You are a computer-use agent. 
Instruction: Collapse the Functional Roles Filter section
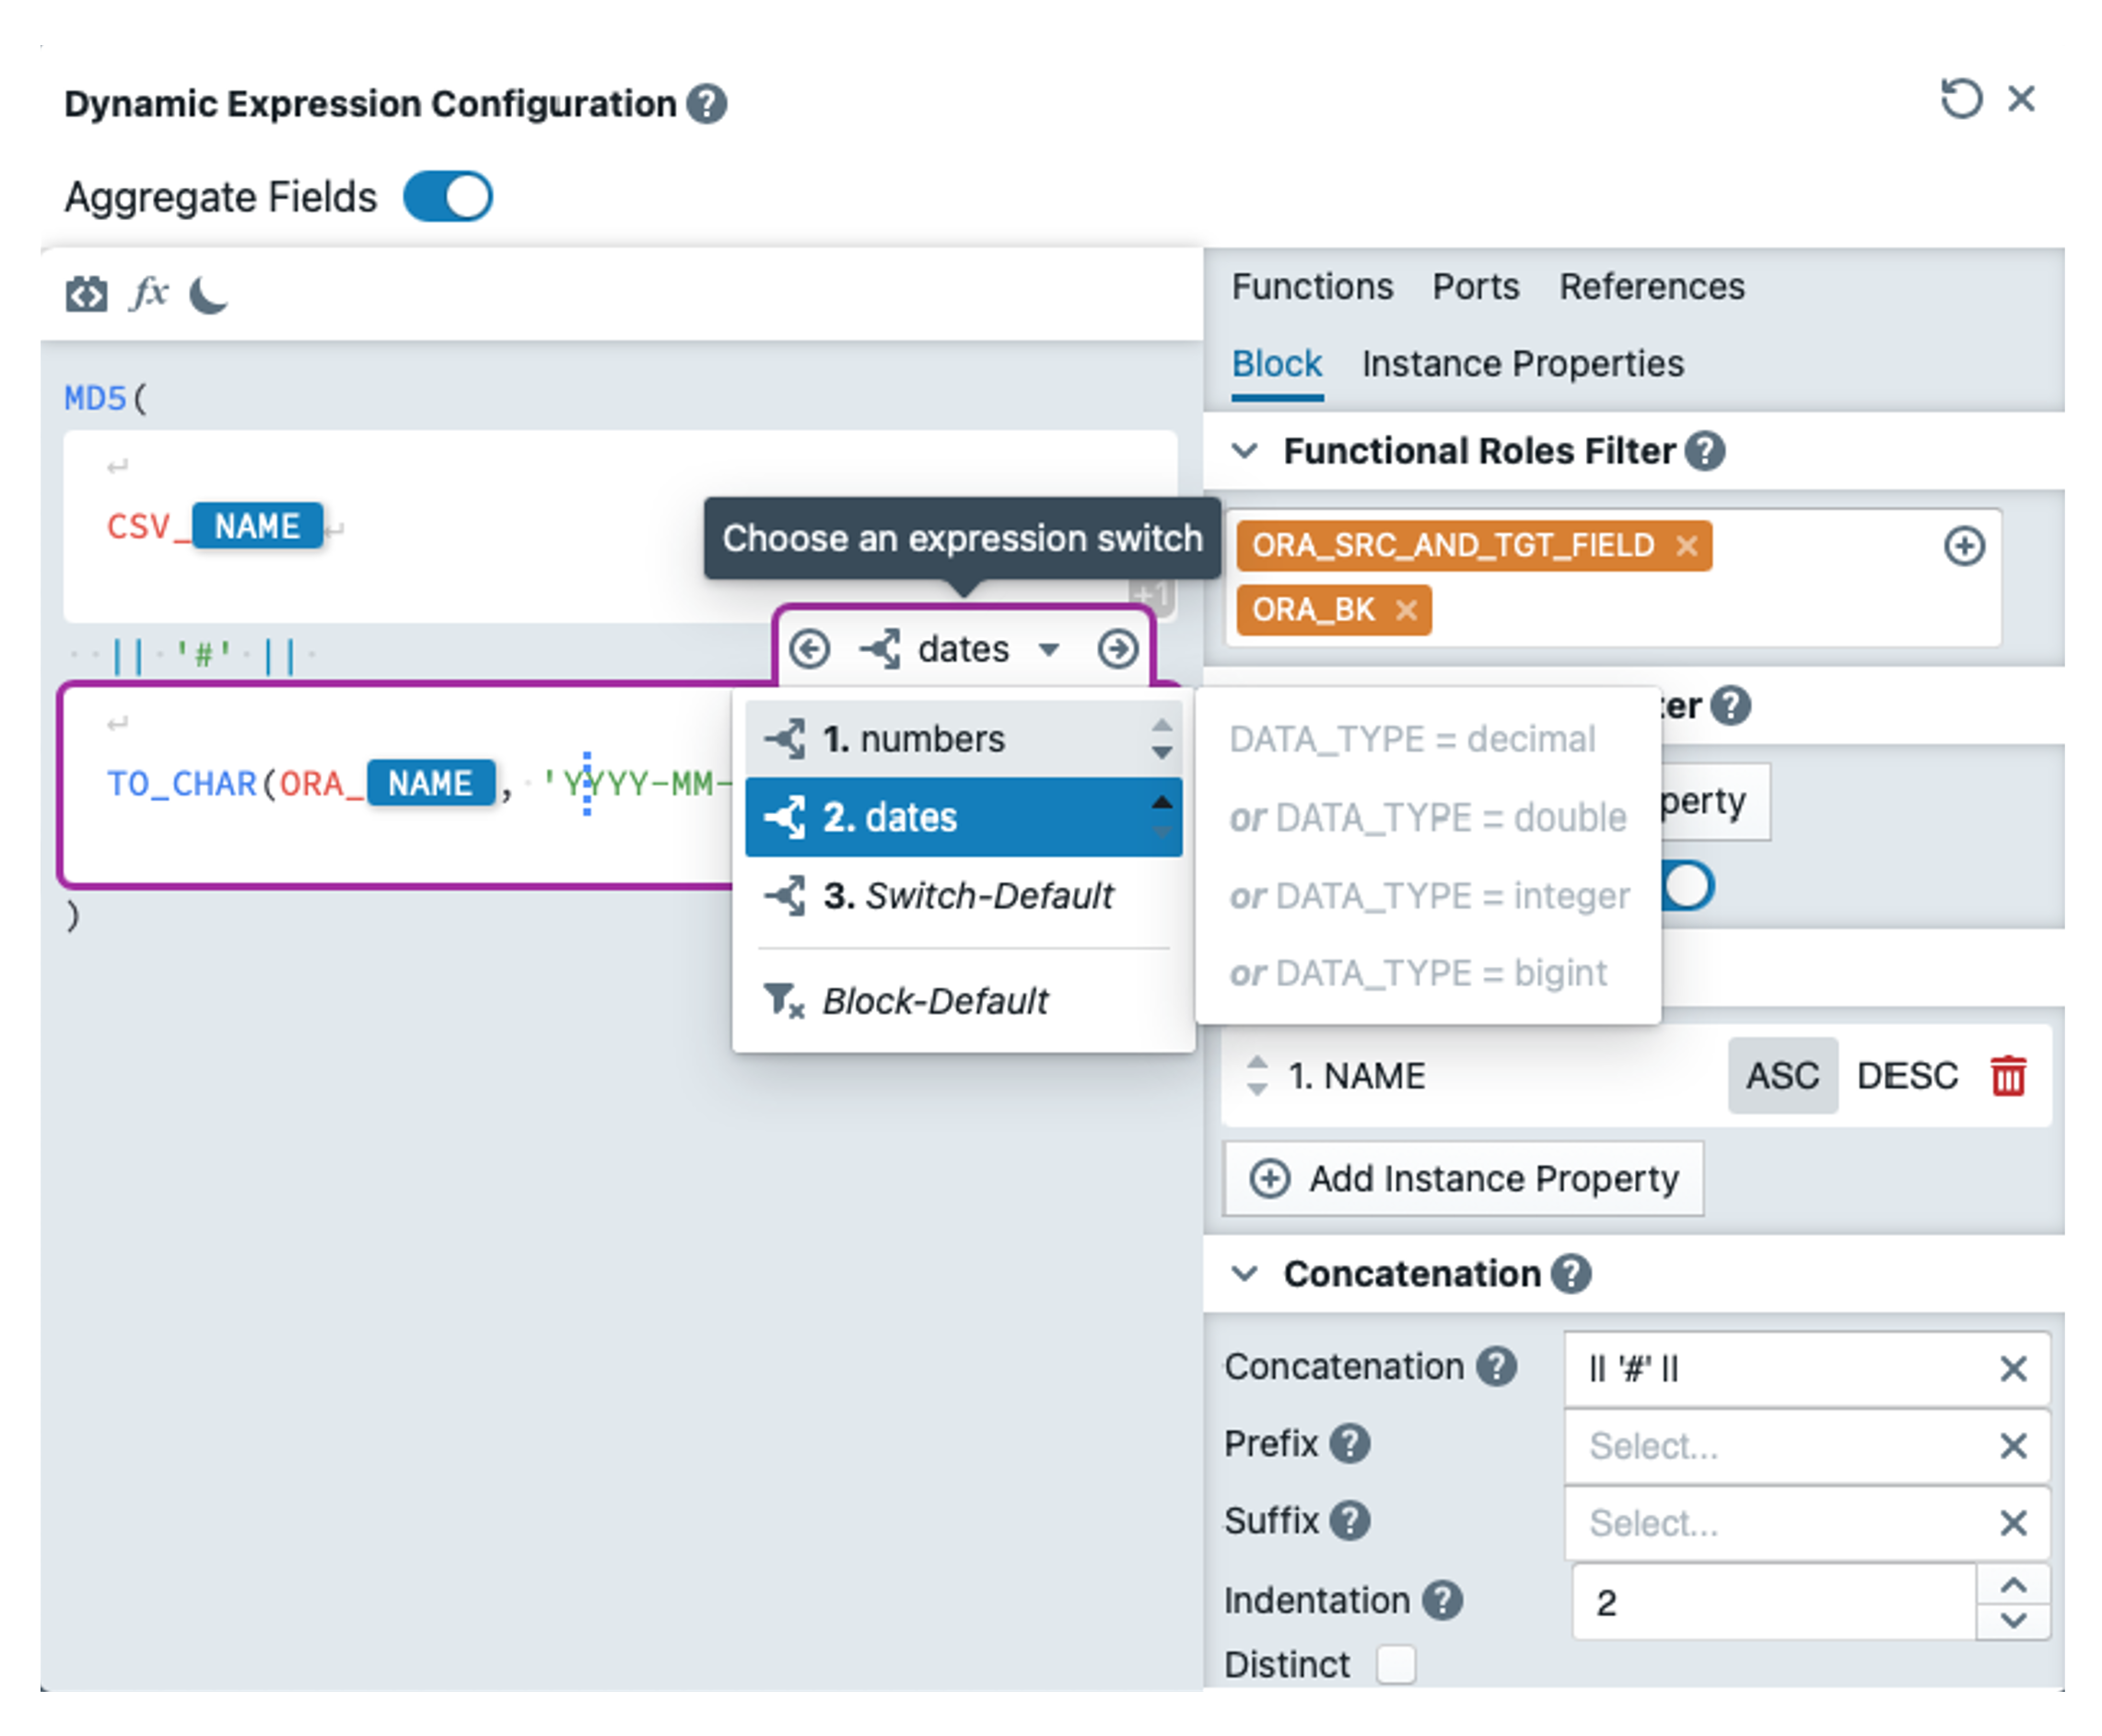click(x=1244, y=451)
